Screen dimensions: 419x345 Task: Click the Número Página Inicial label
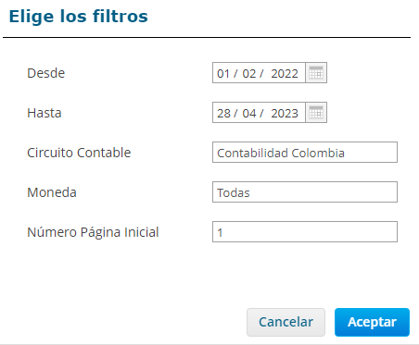pyautogui.click(x=93, y=232)
